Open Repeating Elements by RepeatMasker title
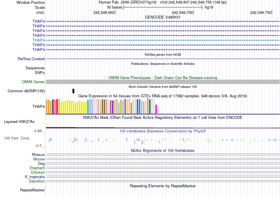280x197 pixels. 163,186
